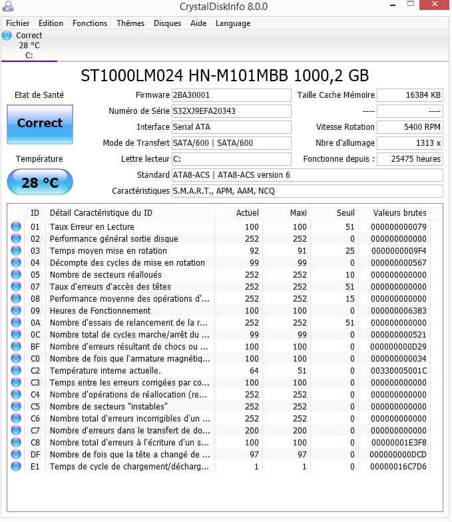452x522 pixels.
Task: Click the Détail Caractéristique du ID column header
Action: [130, 213]
